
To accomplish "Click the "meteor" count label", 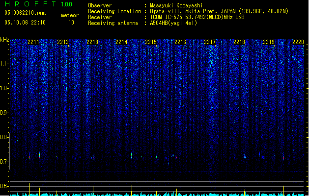I will point(70,15).
